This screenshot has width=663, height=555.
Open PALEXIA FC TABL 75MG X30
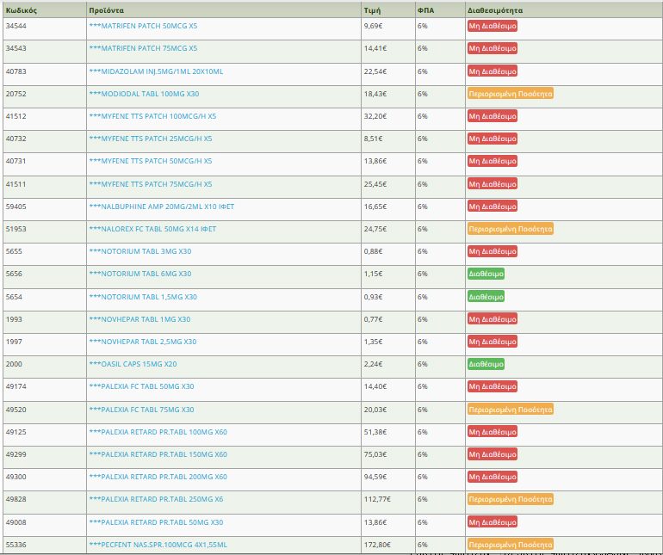[141, 410]
